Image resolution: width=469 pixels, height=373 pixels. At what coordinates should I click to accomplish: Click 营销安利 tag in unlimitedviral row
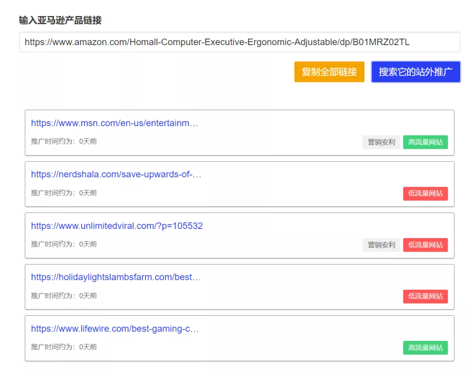point(381,245)
